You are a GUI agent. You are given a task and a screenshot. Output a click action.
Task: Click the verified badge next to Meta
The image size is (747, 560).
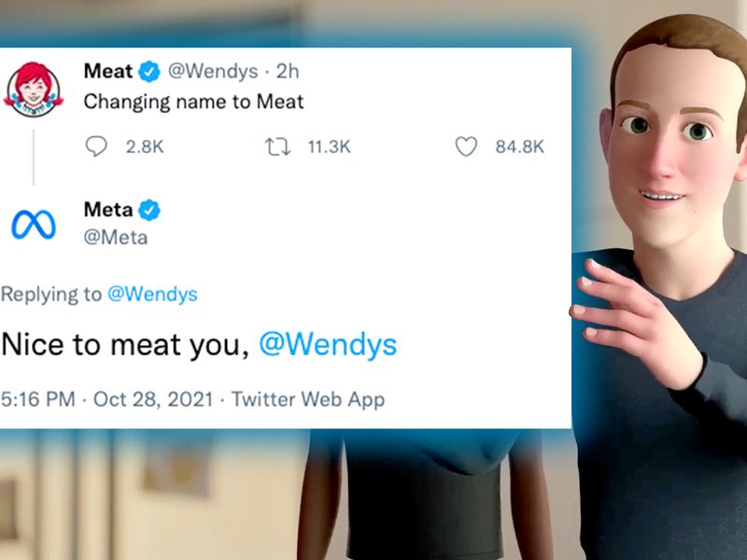click(149, 210)
